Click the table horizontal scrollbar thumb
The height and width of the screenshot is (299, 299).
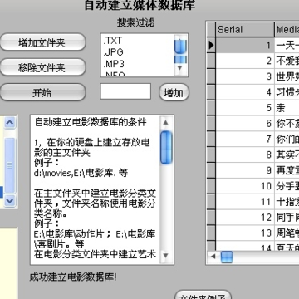[227, 257]
